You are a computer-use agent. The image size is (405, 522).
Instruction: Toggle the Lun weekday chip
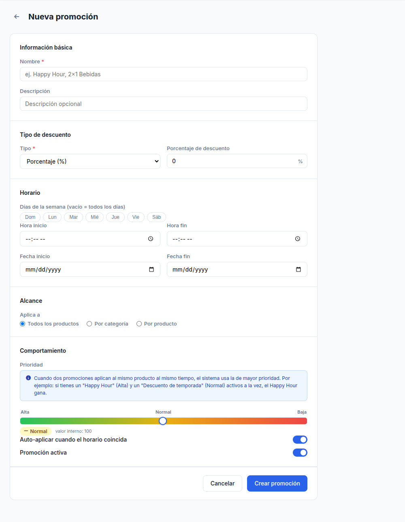pos(52,217)
